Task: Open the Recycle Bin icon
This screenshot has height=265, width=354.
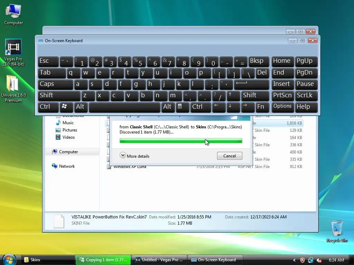Action: [337, 231]
